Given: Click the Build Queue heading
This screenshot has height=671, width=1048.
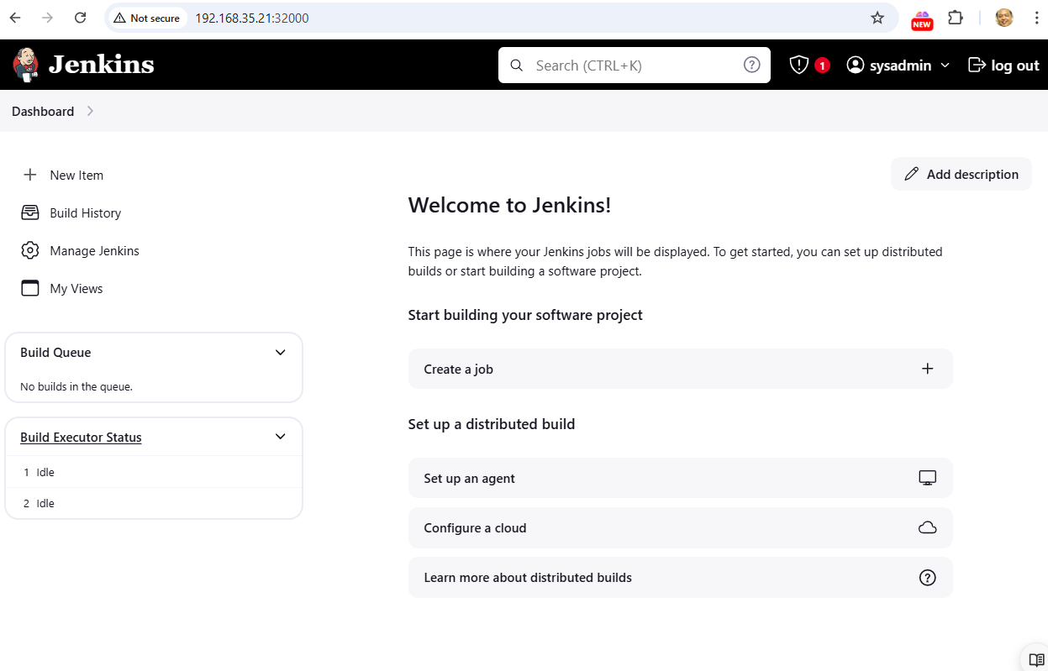Looking at the screenshot, I should (55, 352).
